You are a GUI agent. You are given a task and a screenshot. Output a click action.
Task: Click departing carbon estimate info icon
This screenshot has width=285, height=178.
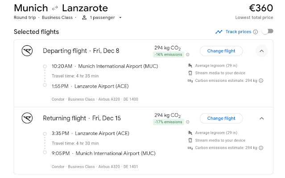click(261, 81)
